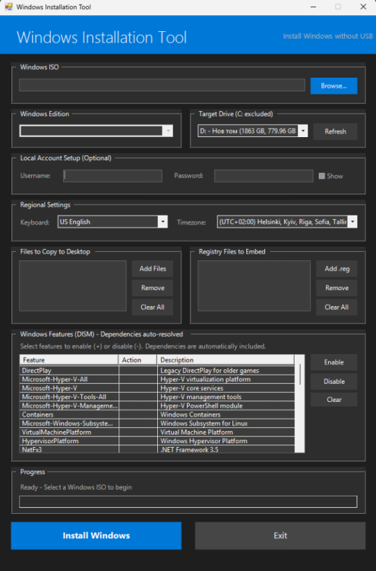Close the Windows Installation Tool window

tap(363, 7)
